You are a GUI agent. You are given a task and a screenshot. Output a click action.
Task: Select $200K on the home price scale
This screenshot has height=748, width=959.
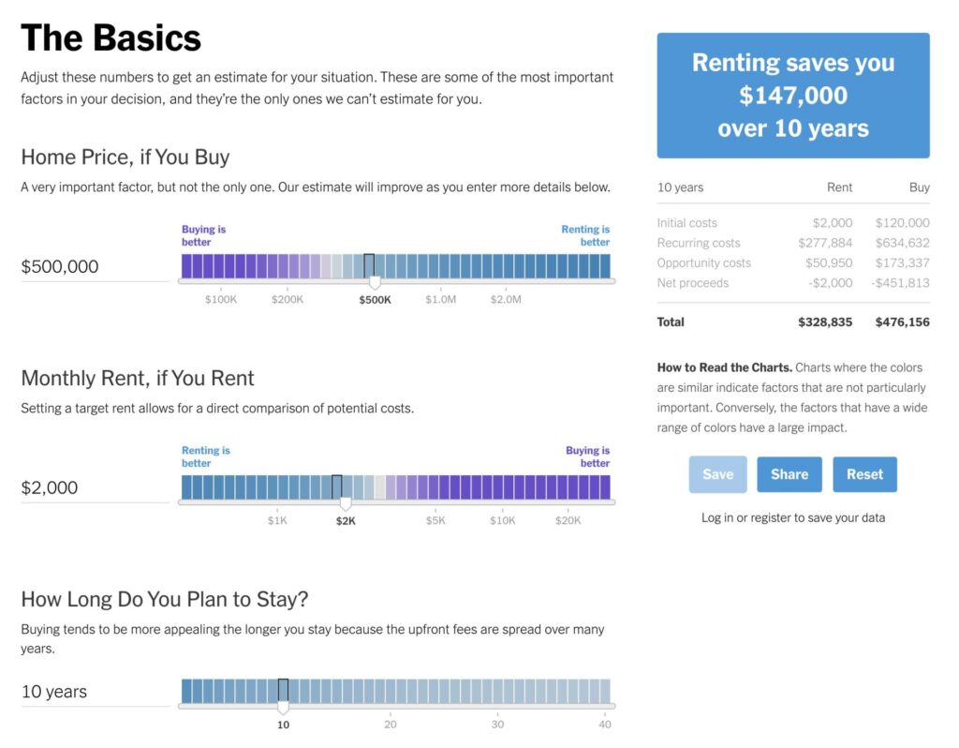[288, 299]
